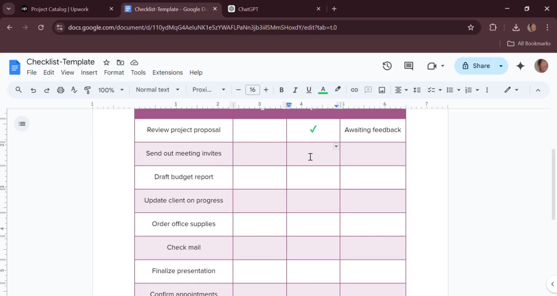The image size is (557, 296).
Task: Bookmark this page with star icon
Action: click(471, 27)
